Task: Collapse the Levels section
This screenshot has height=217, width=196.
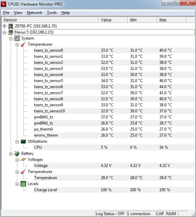Action: (x=17, y=184)
